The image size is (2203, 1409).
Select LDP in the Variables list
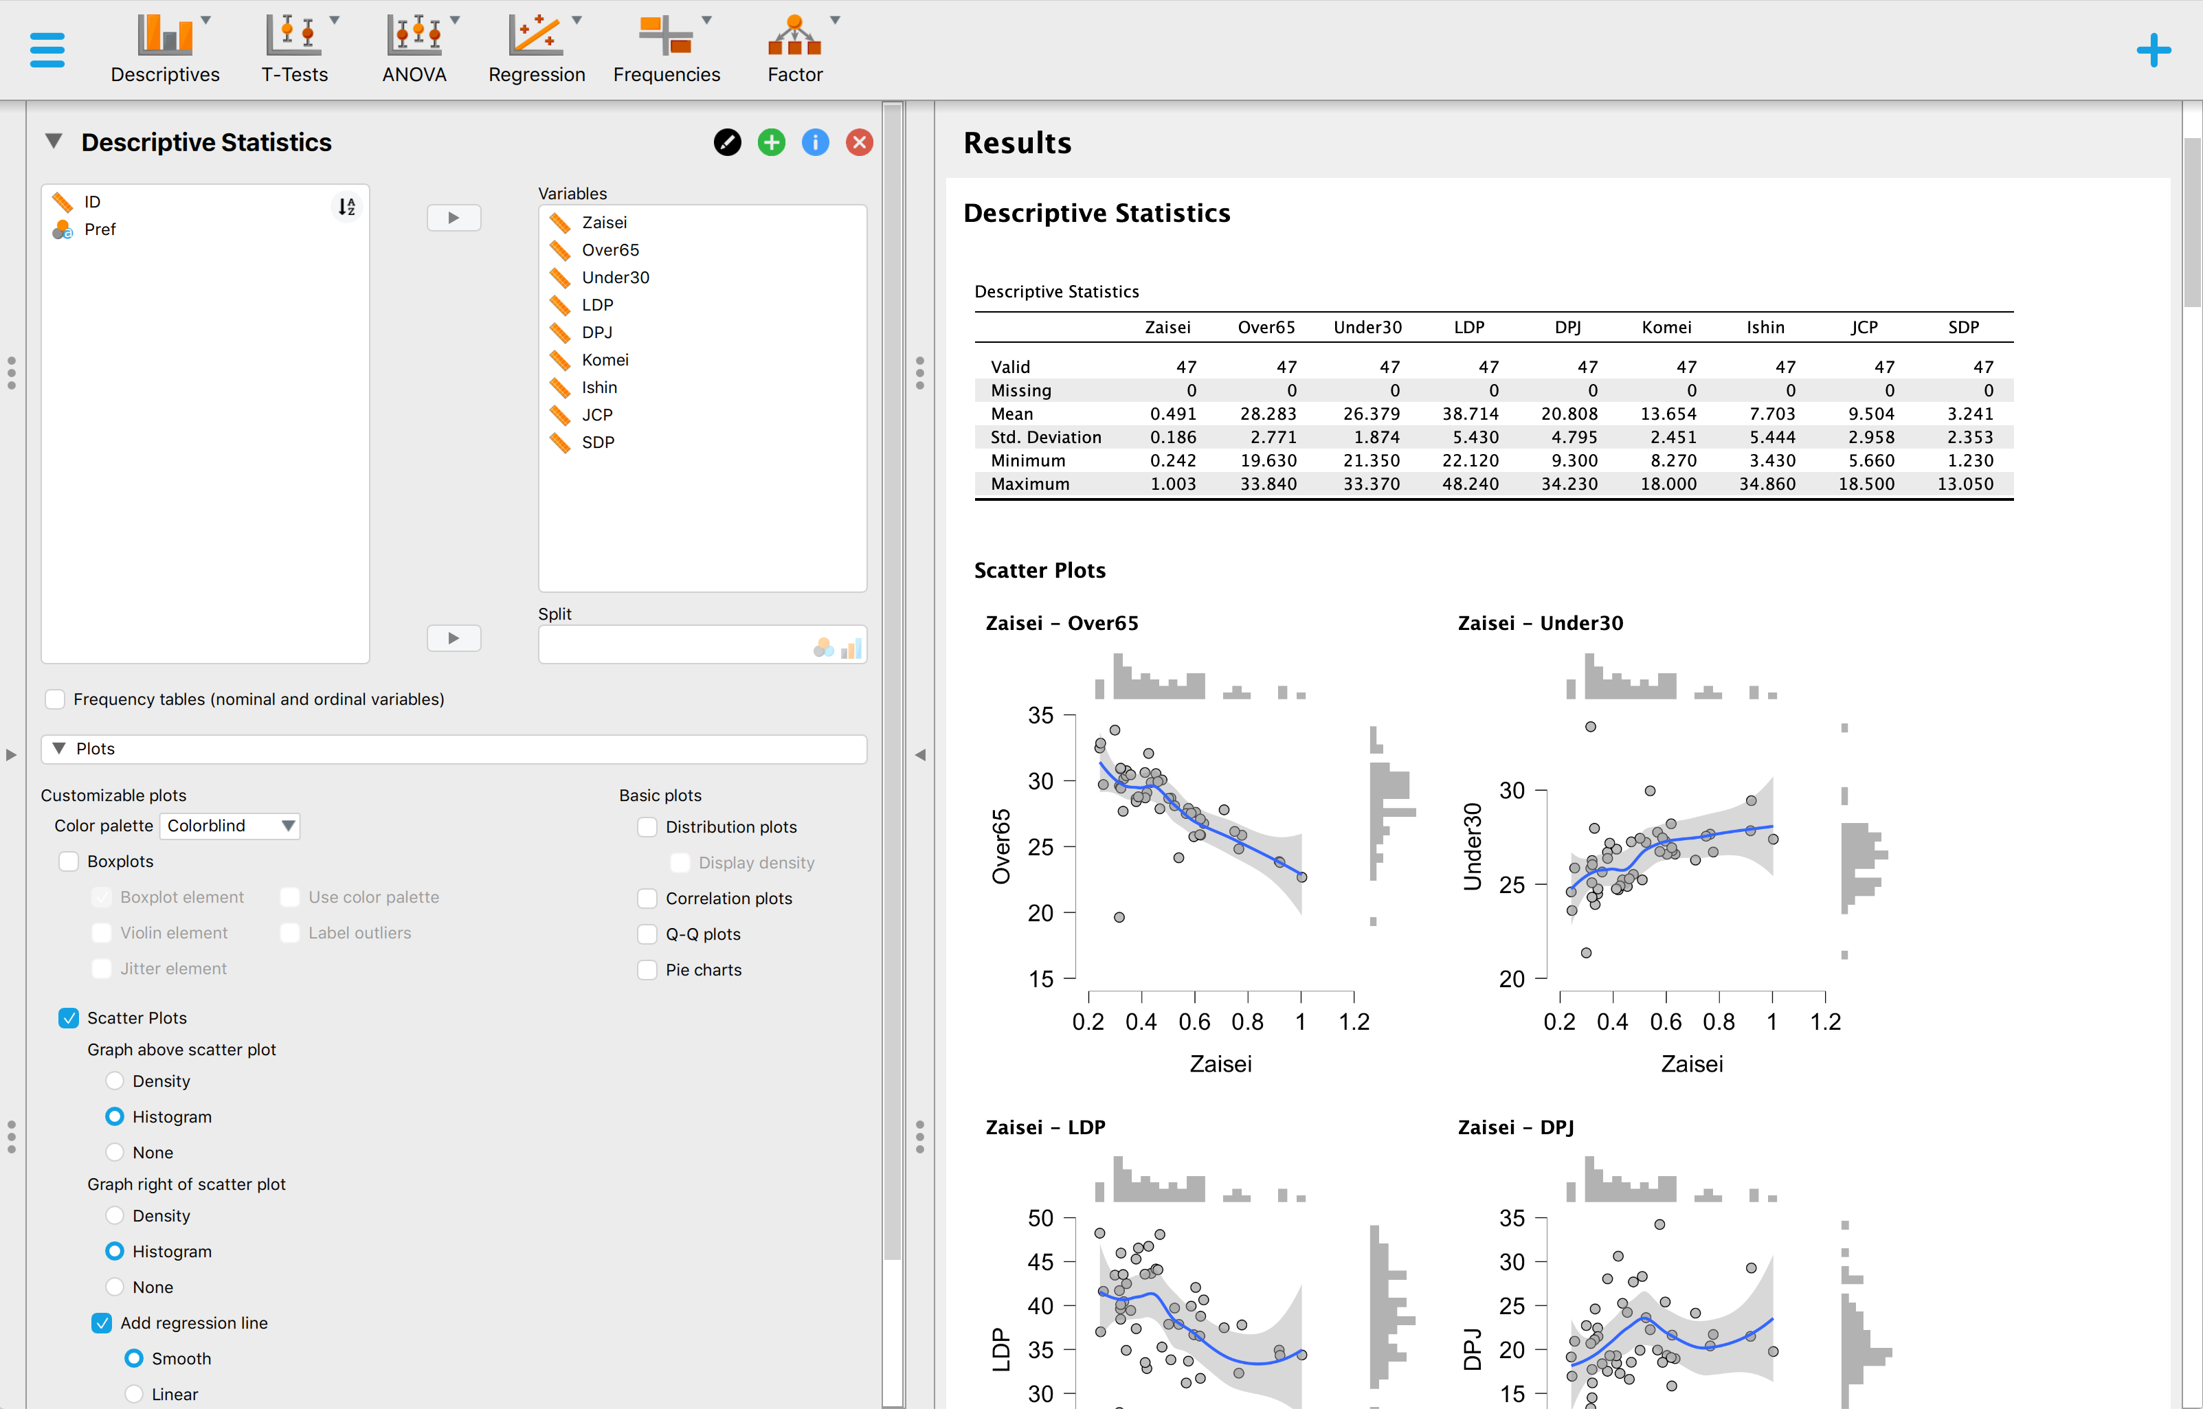coord(703,304)
